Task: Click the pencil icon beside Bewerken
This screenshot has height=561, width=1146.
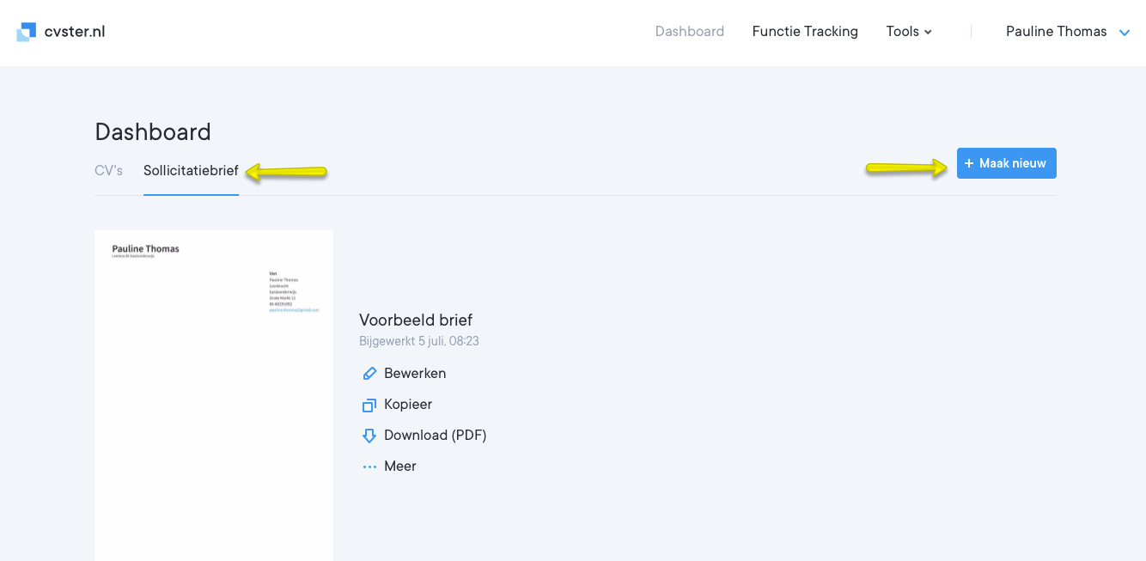Action: click(x=369, y=374)
